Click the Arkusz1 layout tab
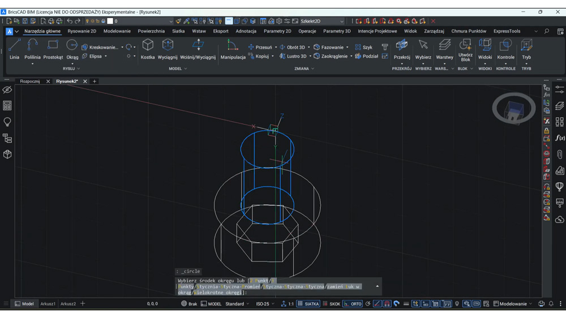This screenshot has height=318, width=566. tap(48, 304)
